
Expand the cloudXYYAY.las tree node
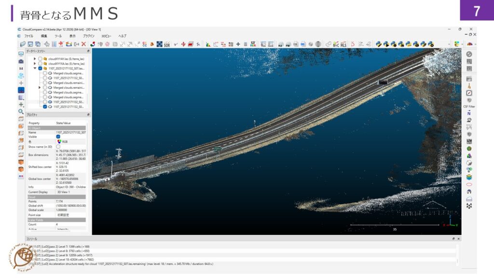[35, 59]
